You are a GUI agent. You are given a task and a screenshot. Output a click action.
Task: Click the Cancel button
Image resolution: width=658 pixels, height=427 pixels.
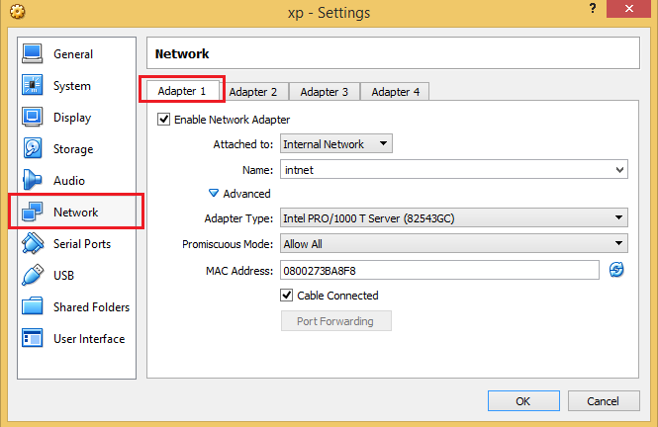click(x=604, y=401)
